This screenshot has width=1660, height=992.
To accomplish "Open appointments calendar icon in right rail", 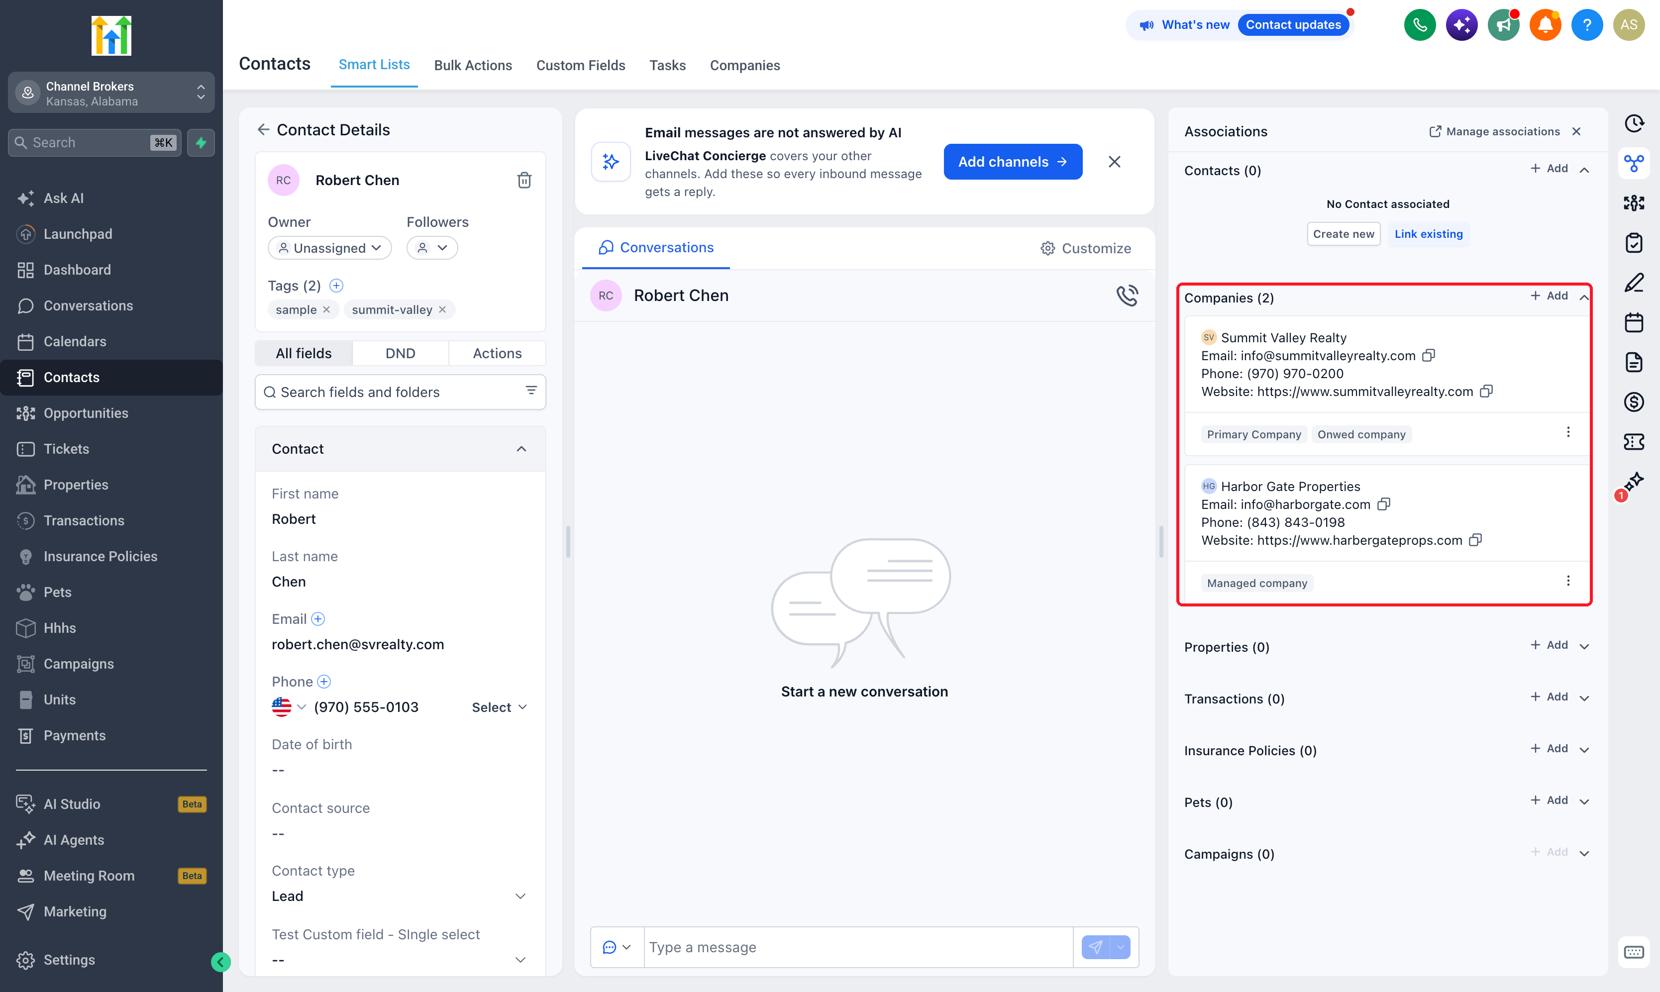I will click(x=1634, y=322).
